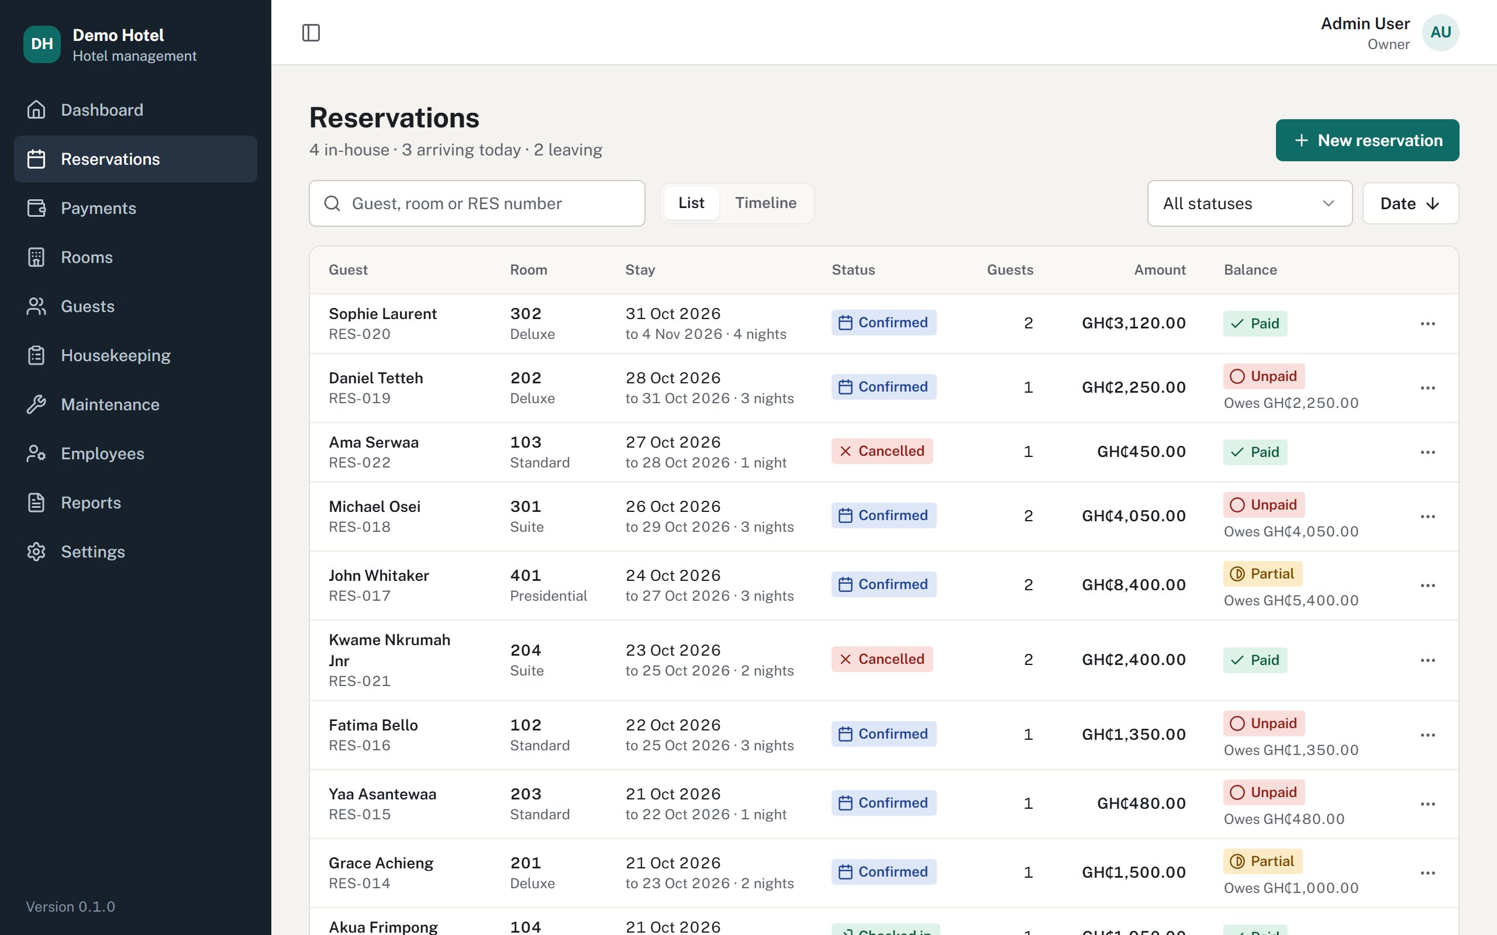The image size is (1497, 935).
Task: Open the AU user avatar
Action: [1440, 33]
